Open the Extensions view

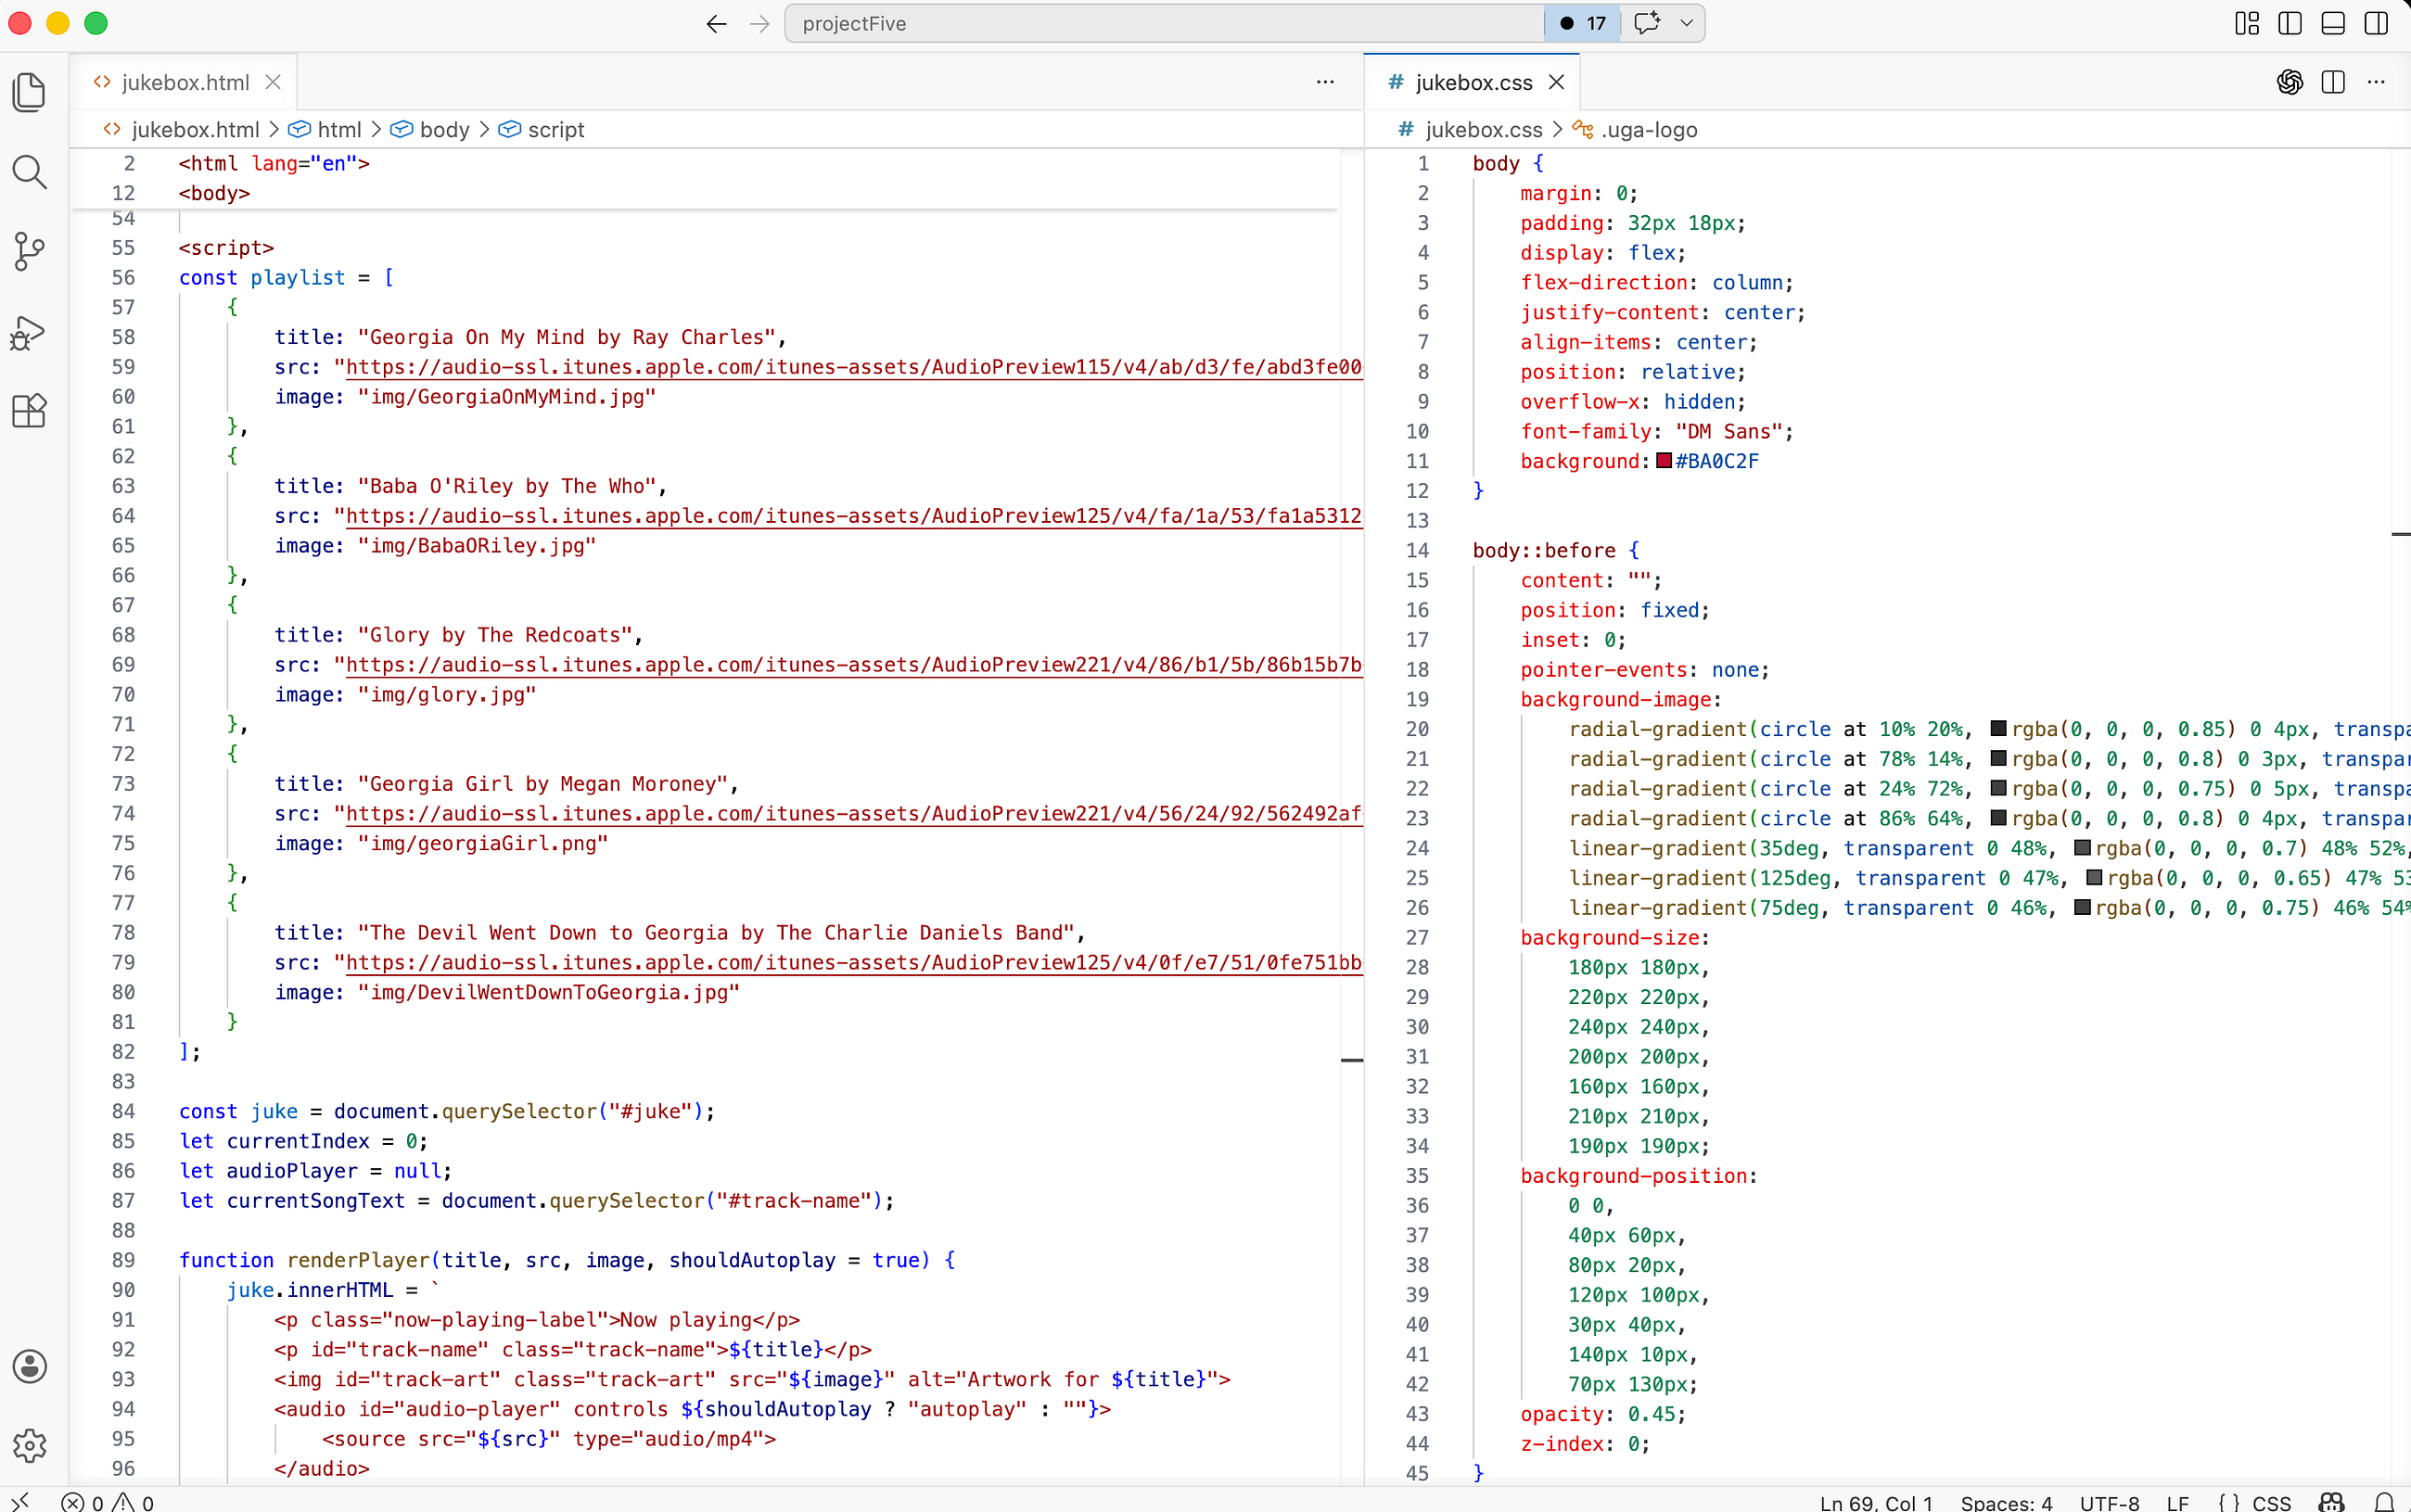coord(29,410)
